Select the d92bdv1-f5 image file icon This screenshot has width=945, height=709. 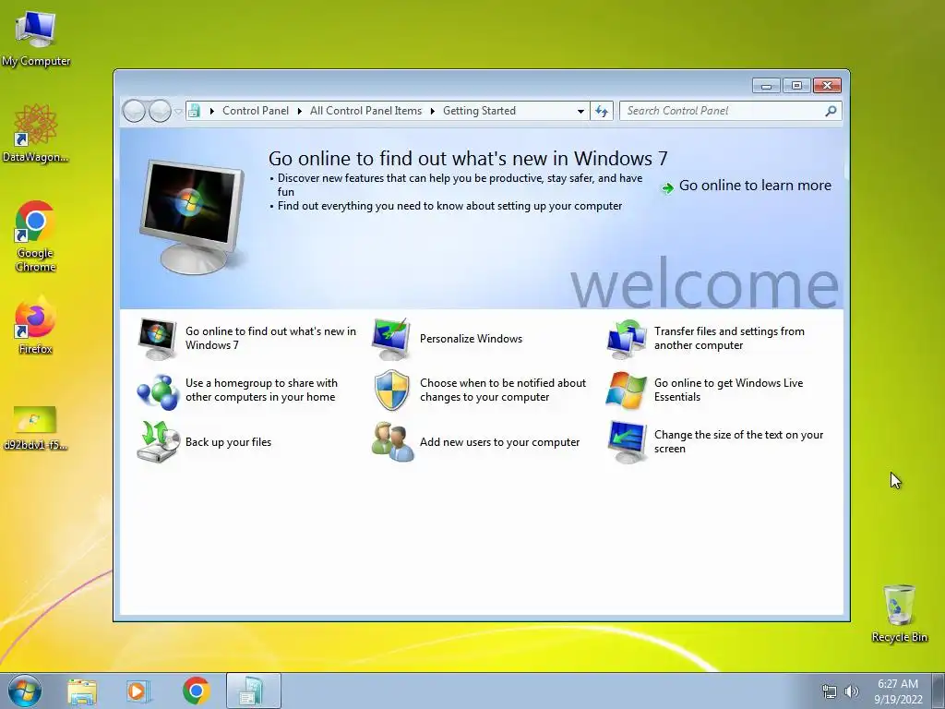(x=36, y=427)
